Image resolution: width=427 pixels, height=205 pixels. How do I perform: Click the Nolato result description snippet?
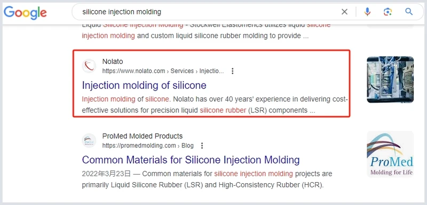(215, 105)
